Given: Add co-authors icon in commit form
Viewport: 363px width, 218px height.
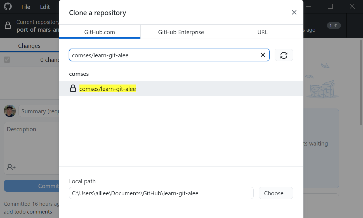Looking at the screenshot, I should 11,167.
